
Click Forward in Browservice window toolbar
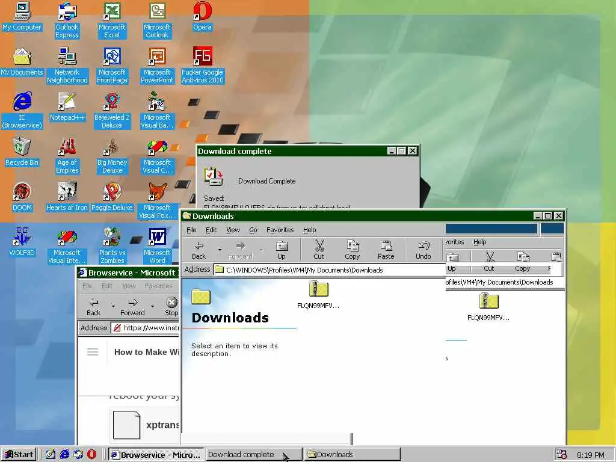point(132,306)
